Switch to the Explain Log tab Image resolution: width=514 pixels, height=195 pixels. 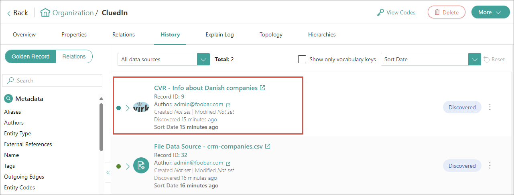click(x=219, y=34)
